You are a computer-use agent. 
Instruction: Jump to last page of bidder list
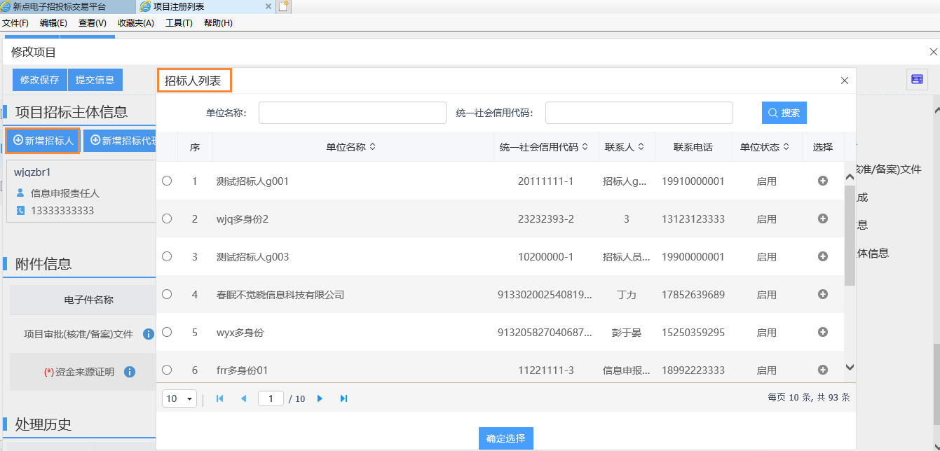click(x=343, y=398)
